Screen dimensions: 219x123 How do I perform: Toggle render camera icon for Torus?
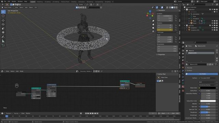[x=217, y=23]
